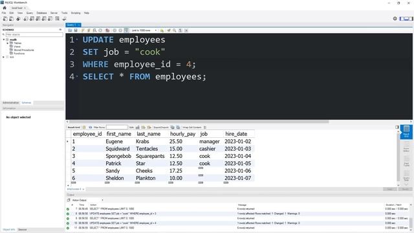The height and width of the screenshot is (233, 414).
Task: Execute statement under cursor icon
Action: tap(89, 30)
